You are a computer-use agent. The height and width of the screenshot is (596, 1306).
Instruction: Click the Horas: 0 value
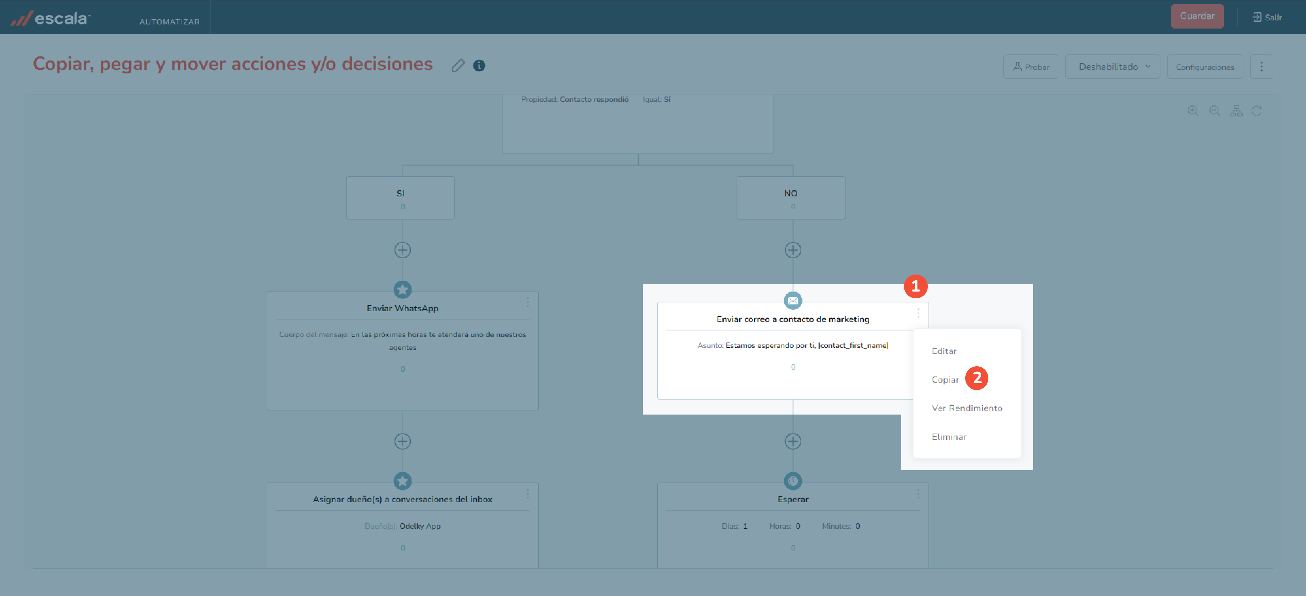coord(784,526)
